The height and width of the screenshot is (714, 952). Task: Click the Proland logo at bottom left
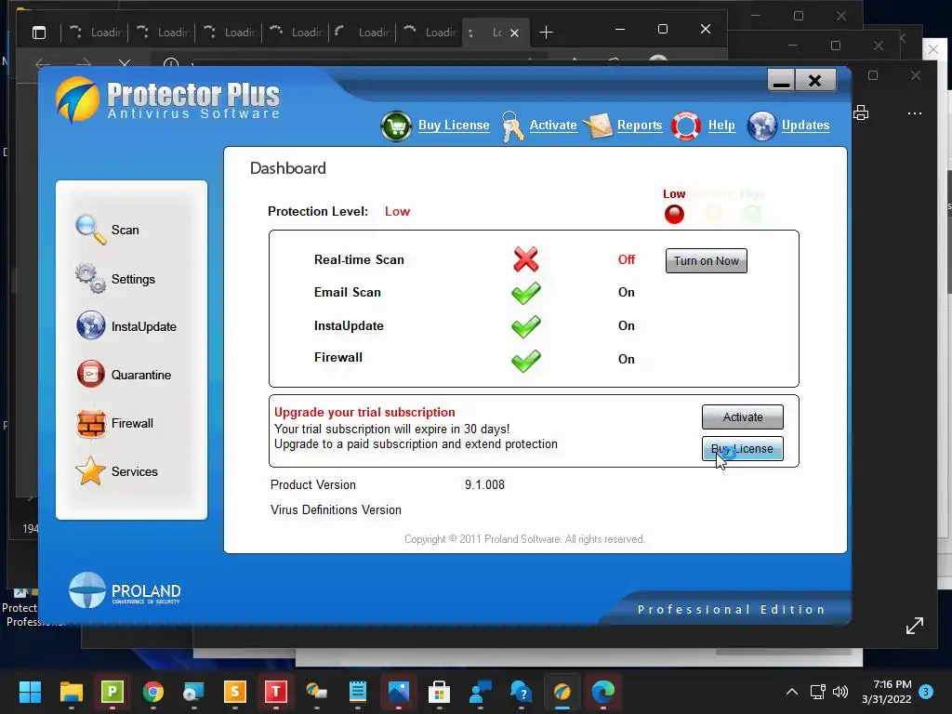pos(126,590)
